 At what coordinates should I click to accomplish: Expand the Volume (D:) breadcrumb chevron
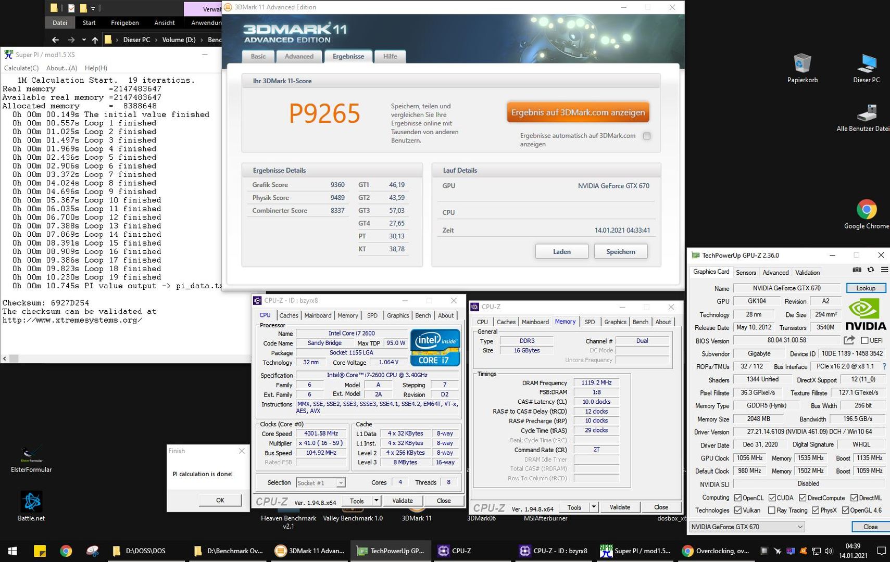(x=202, y=40)
